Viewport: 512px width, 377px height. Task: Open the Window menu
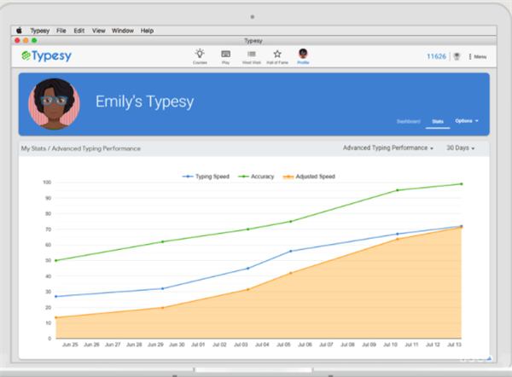pyautogui.click(x=122, y=31)
